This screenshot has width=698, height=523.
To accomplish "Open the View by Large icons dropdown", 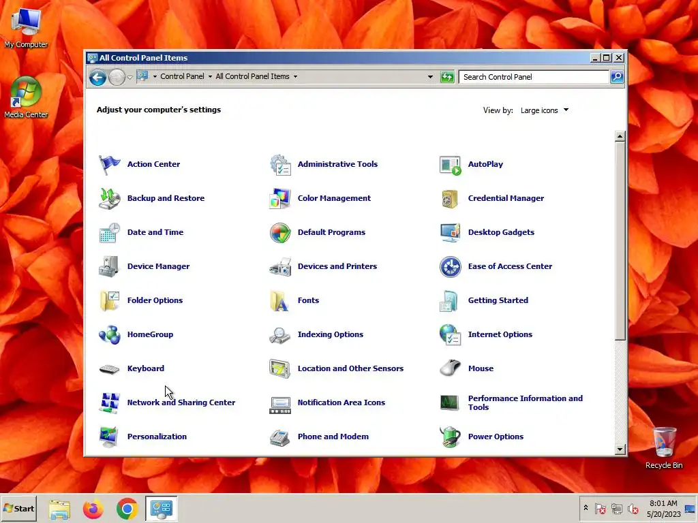I will pos(545,110).
